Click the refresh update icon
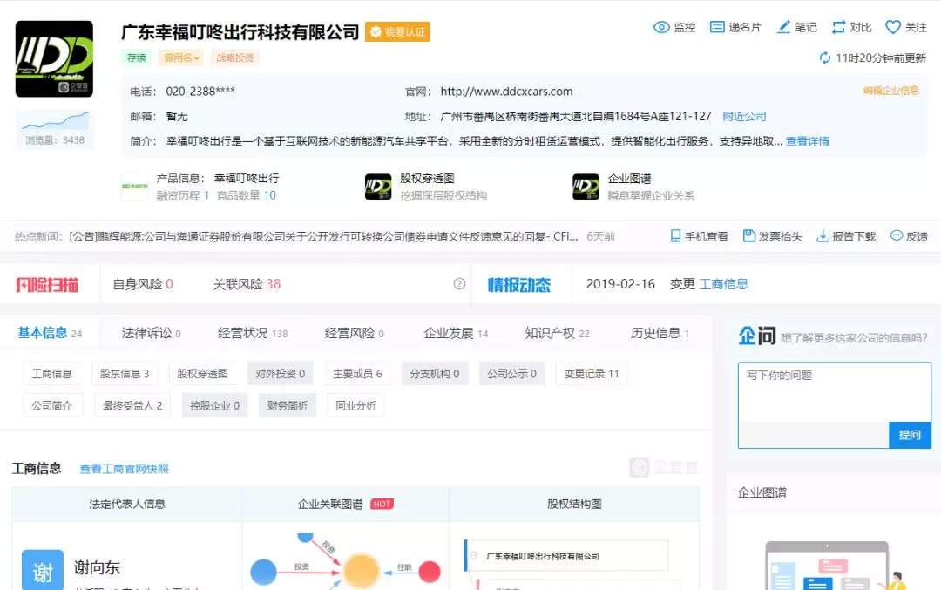 [825, 58]
